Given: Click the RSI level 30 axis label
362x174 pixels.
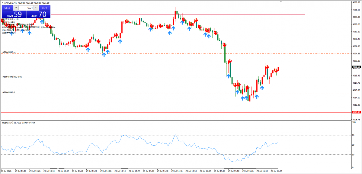Looking at the screenshot, I should click(354, 155).
